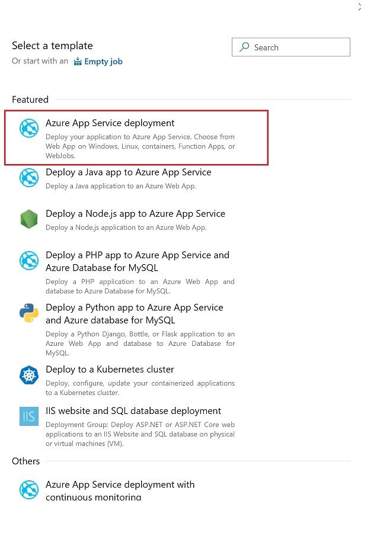Click the IIS website icon
The image size is (380, 536).
coord(29,416)
